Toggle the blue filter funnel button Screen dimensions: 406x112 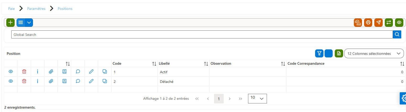pyautogui.click(x=319, y=53)
